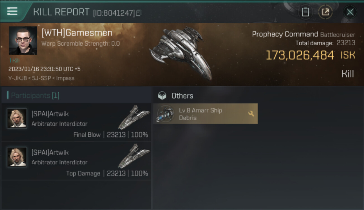Screen dimensions: 364x210
Task: Click the Amarr Ship Debris item icon
Action: click(x=165, y=114)
